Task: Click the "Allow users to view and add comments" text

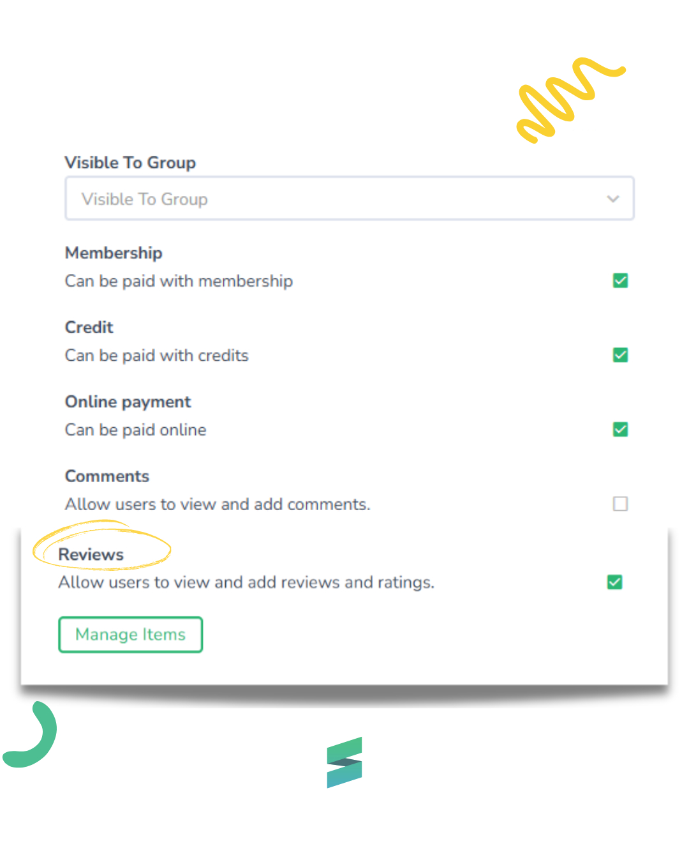Action: pyautogui.click(x=217, y=504)
